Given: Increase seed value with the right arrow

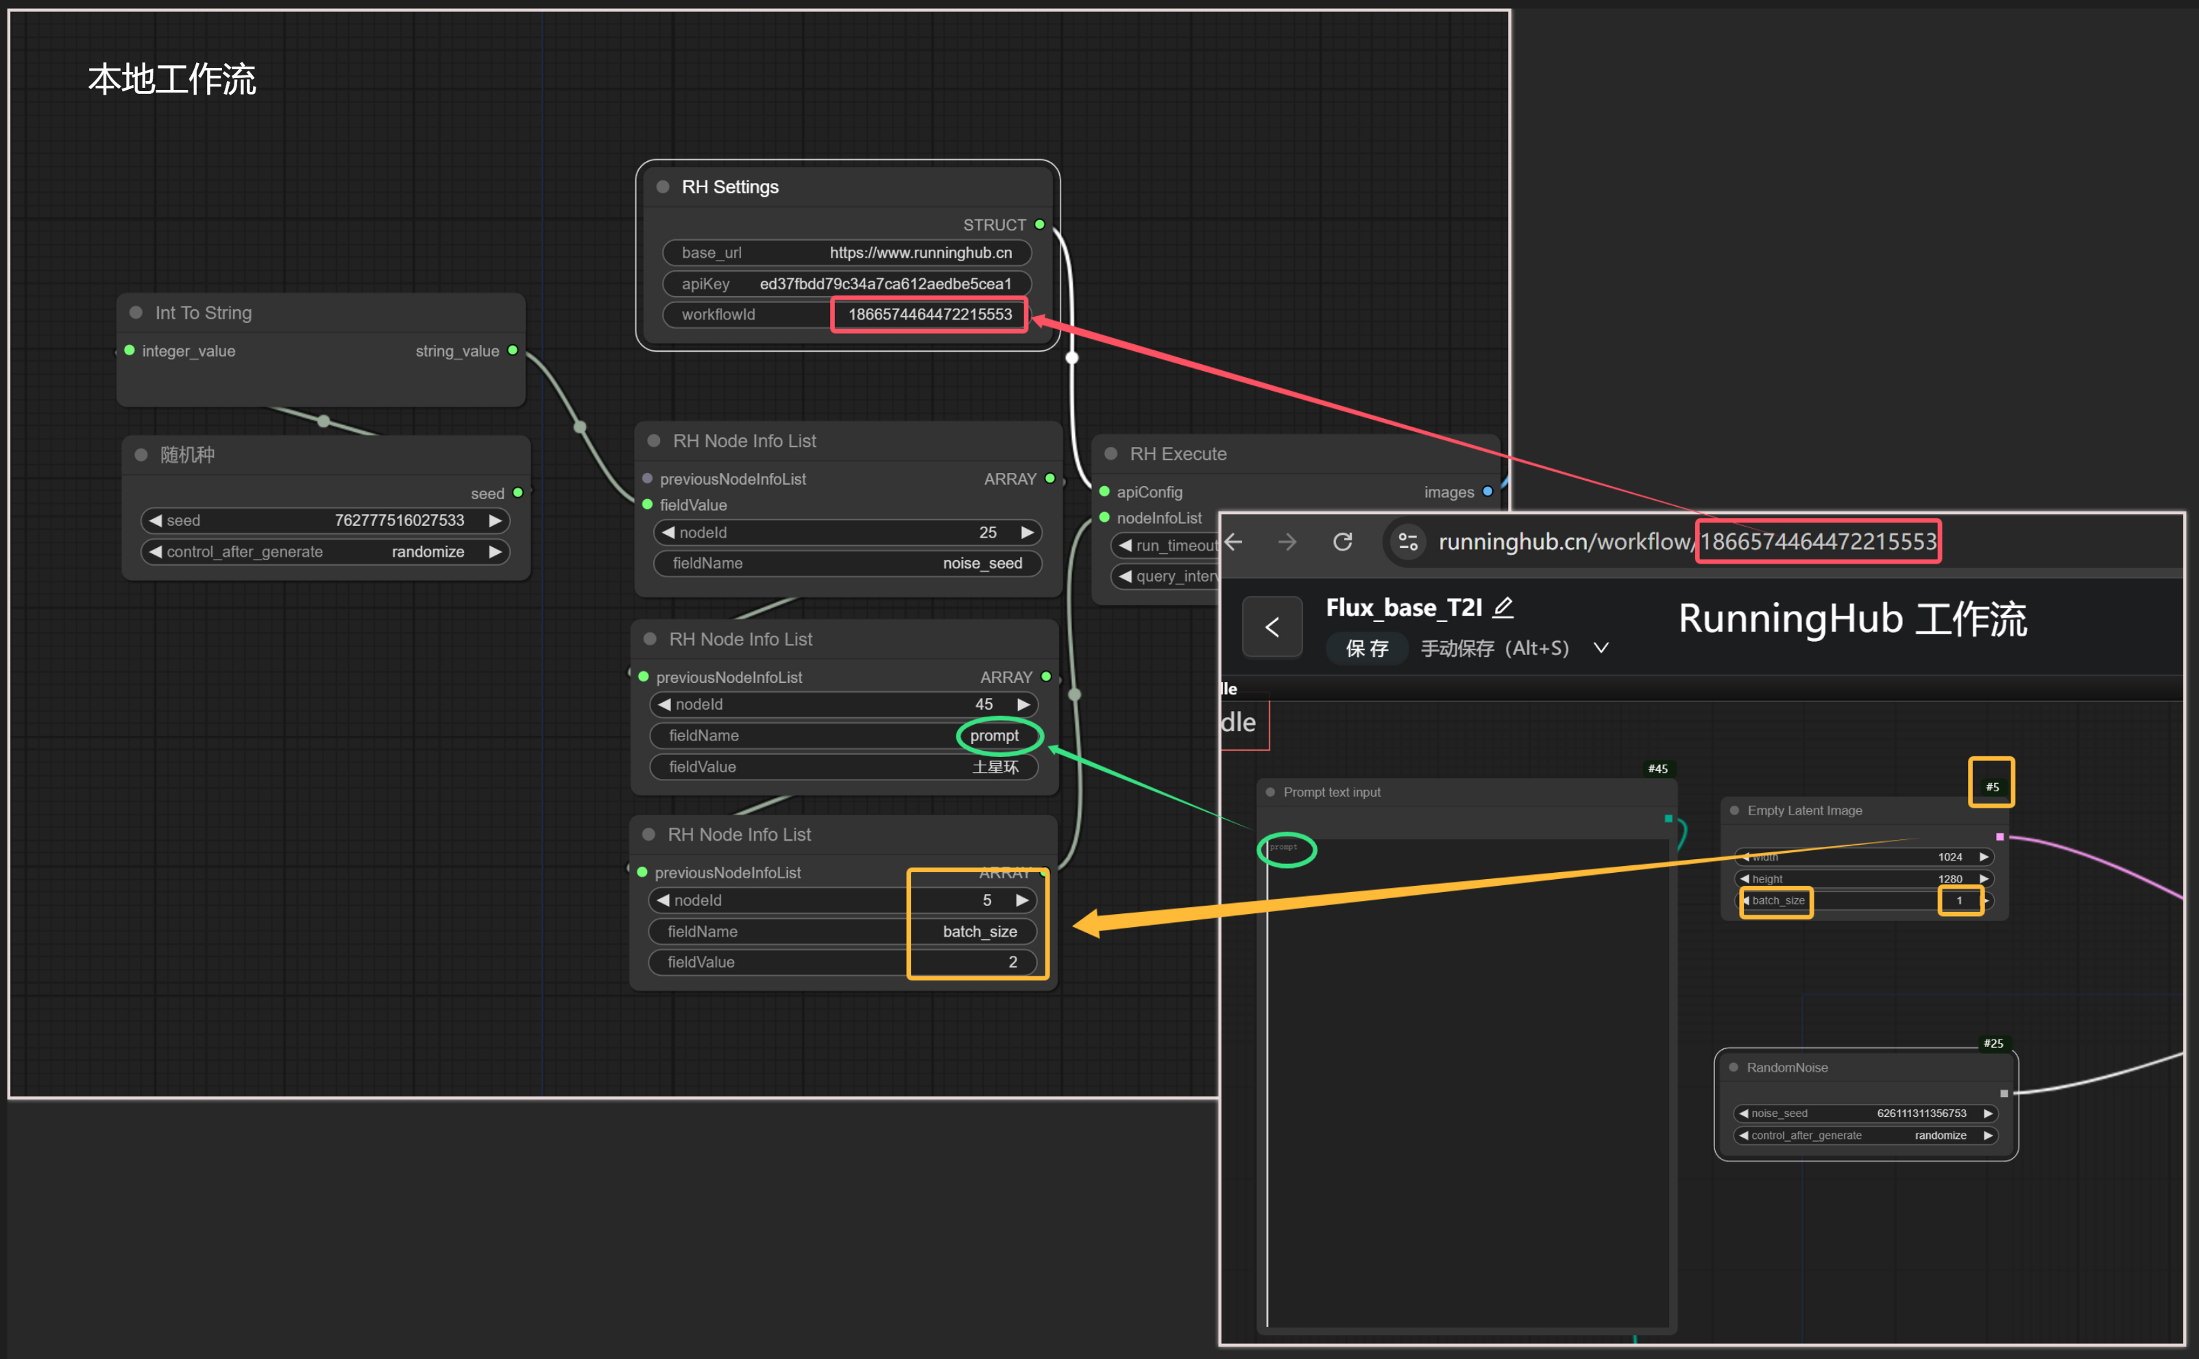Looking at the screenshot, I should tap(495, 520).
